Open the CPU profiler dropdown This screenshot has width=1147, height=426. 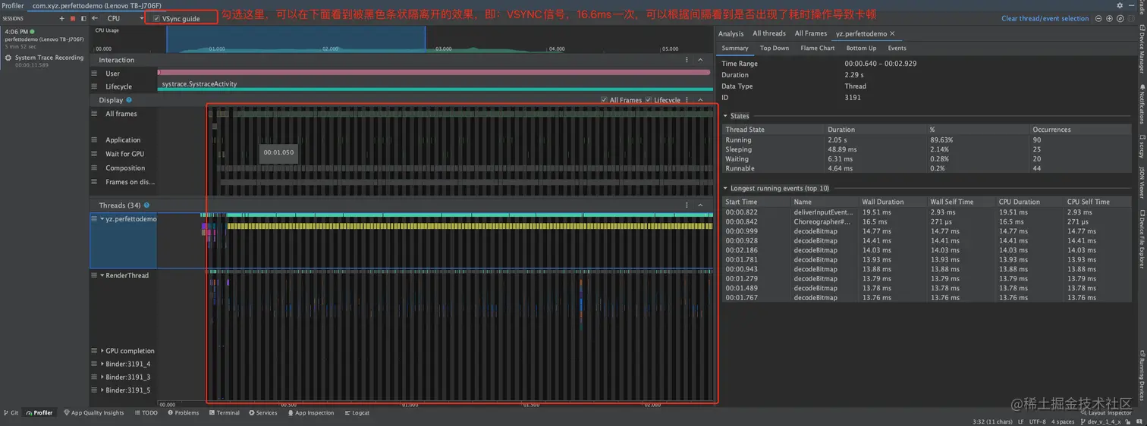[125, 18]
